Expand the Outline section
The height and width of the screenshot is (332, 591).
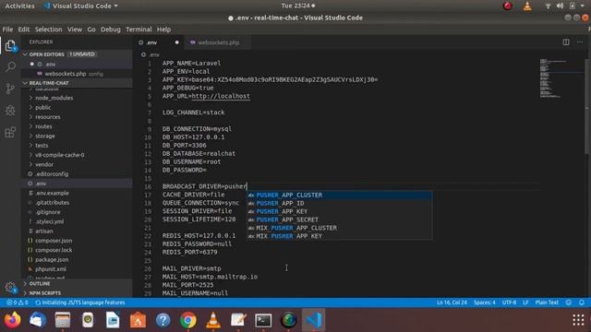(39, 283)
